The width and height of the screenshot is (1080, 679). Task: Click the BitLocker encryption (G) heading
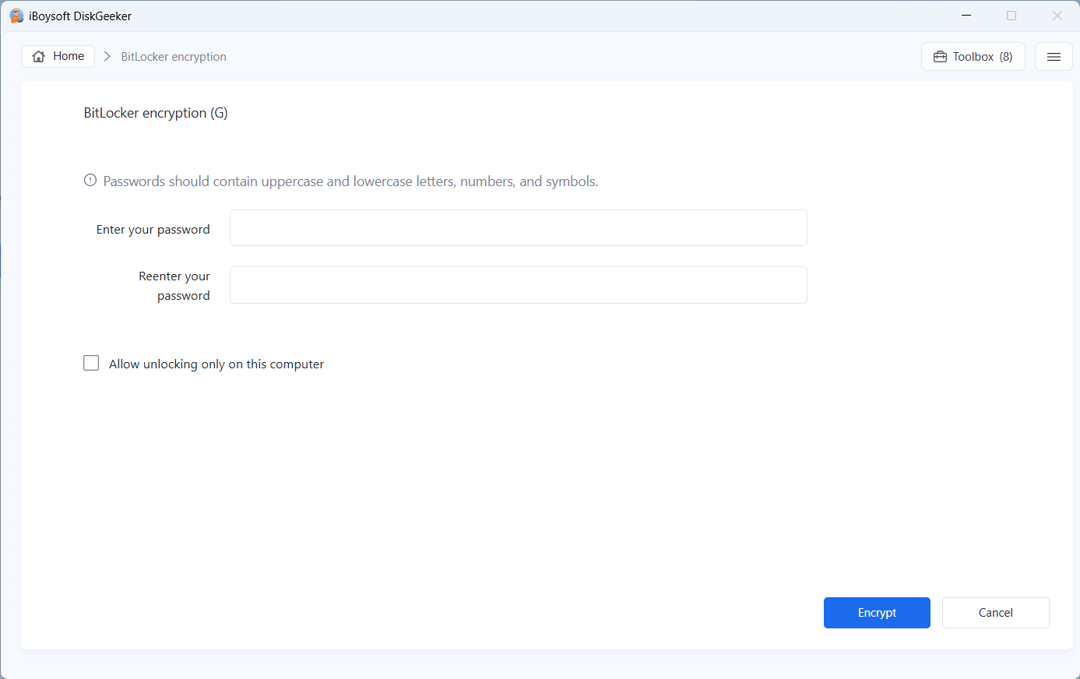point(156,113)
